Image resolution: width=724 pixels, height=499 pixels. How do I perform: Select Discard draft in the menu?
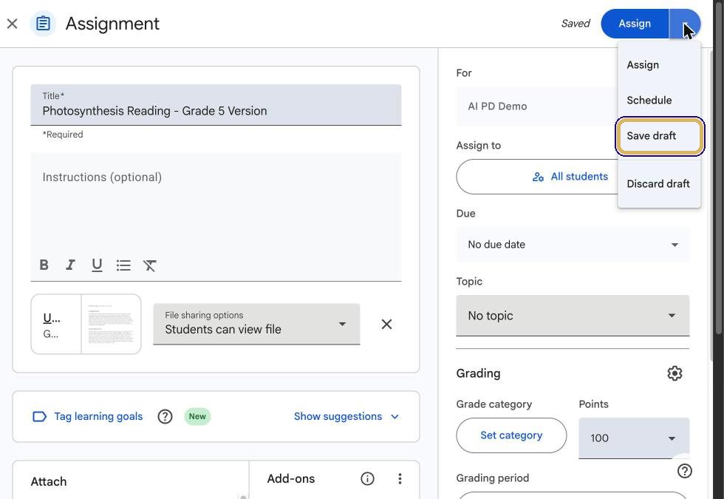[659, 184]
